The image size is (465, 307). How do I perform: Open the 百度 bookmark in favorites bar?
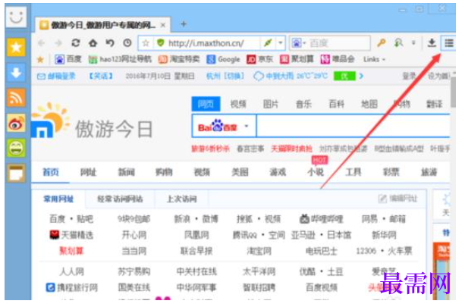pos(68,60)
